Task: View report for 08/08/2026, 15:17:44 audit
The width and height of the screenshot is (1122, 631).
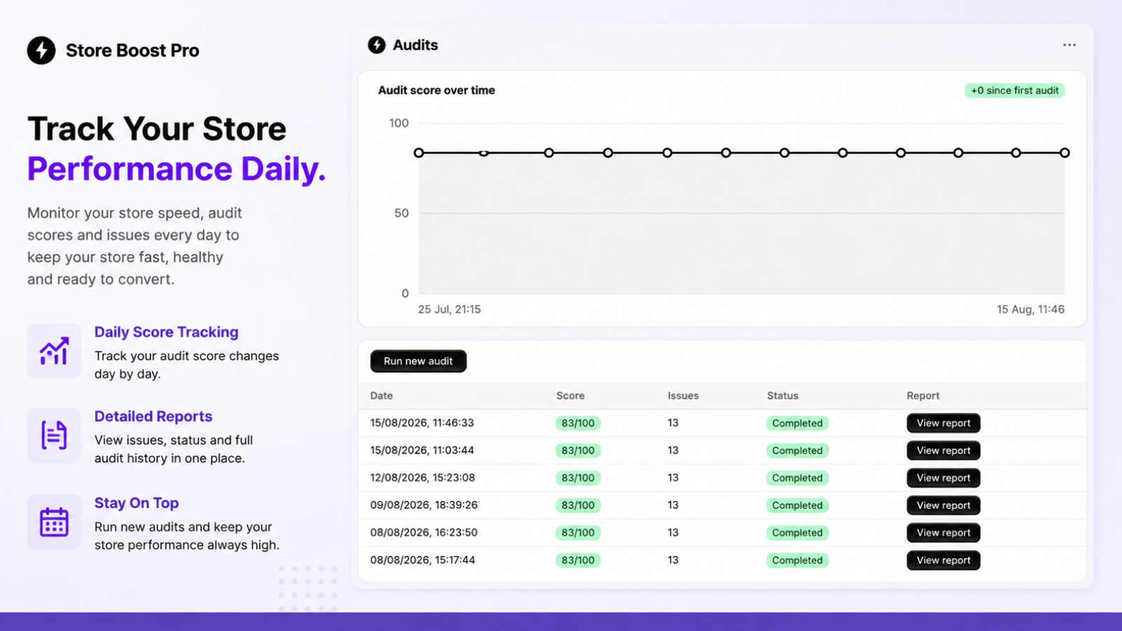Action: click(943, 560)
